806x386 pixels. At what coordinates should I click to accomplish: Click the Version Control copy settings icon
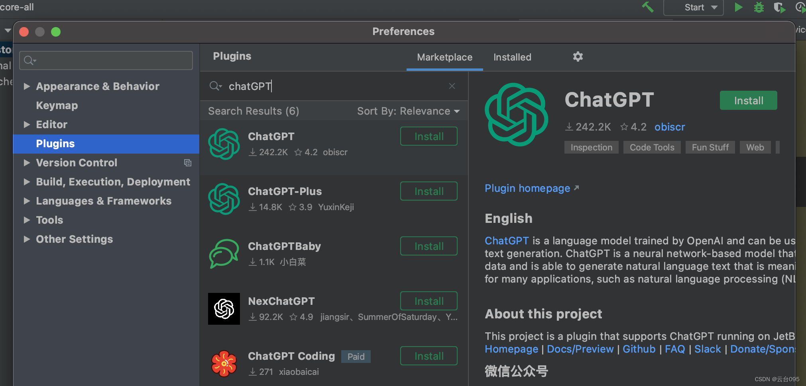(187, 163)
